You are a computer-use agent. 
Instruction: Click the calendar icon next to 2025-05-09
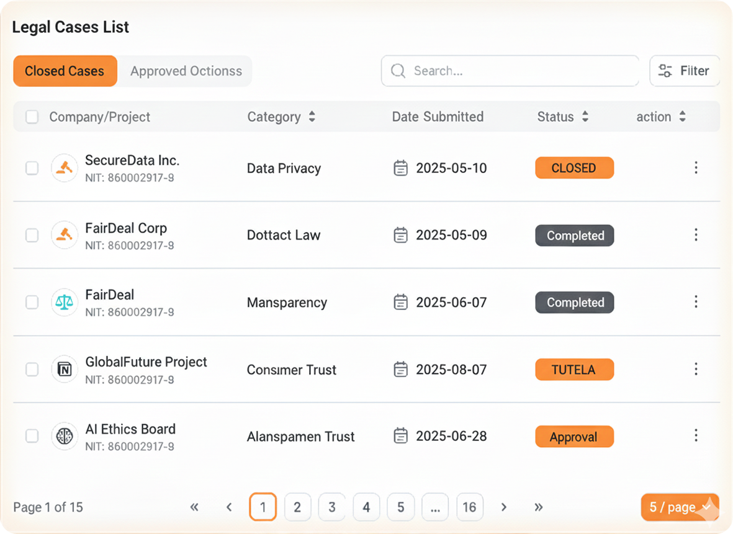[401, 235]
